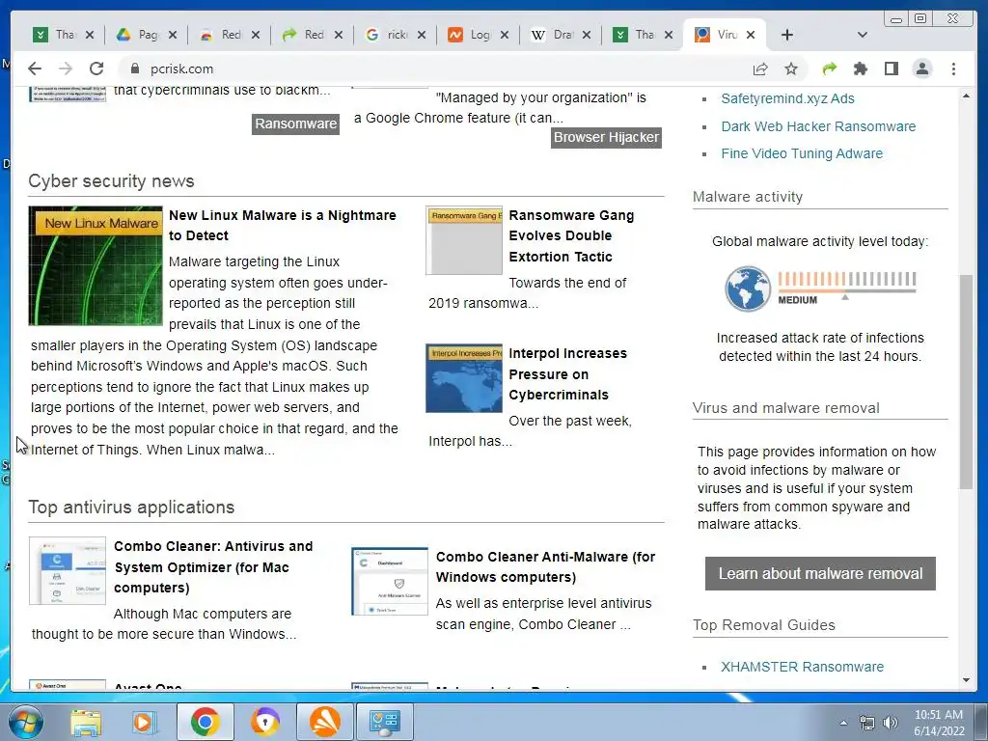
Task: Open the Extensions puzzle icon
Action: (x=860, y=69)
